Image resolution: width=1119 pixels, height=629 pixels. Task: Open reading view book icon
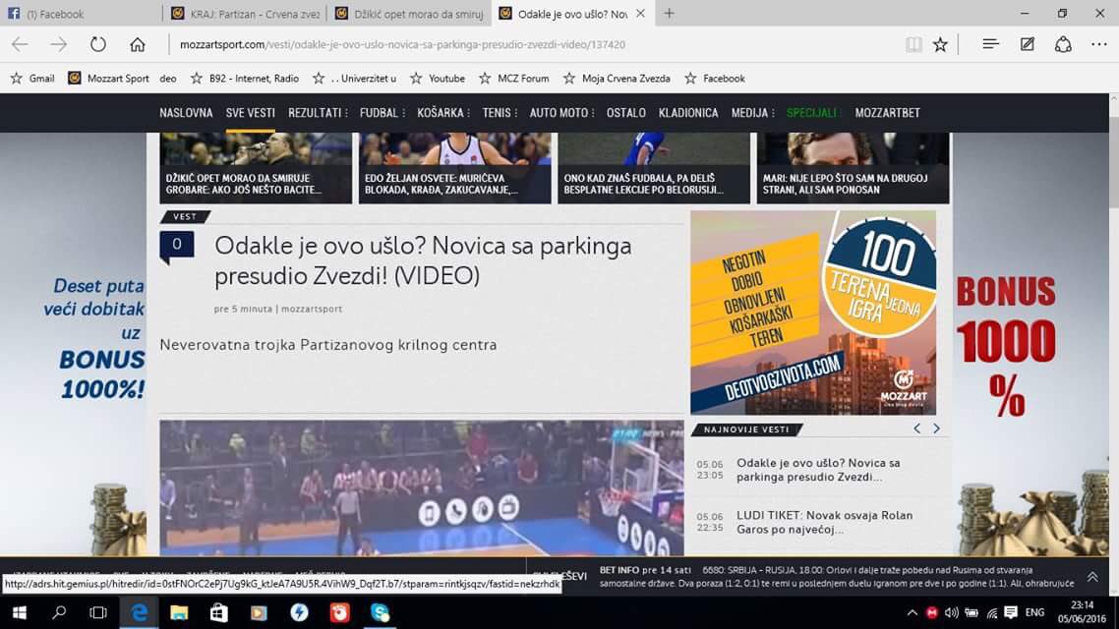coord(913,44)
